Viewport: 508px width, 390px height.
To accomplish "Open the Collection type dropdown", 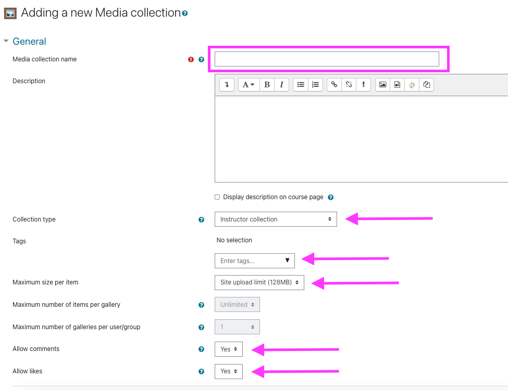I will pyautogui.click(x=276, y=219).
